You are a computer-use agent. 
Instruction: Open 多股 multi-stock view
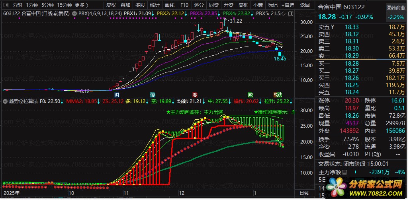140,5
